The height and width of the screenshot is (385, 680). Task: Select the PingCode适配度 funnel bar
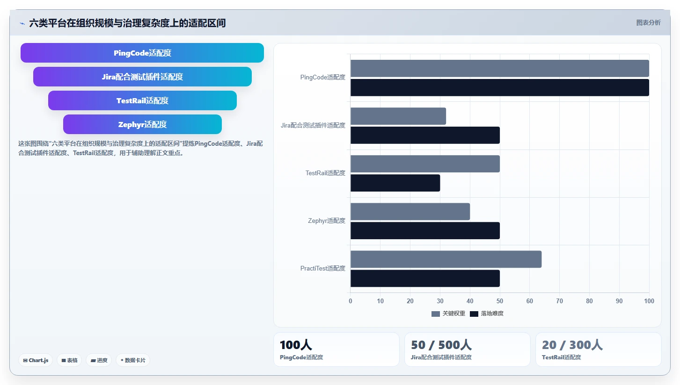coord(142,53)
